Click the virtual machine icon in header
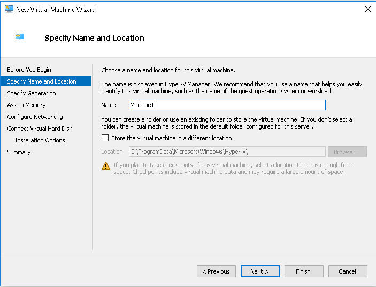Image resolution: width=376 pixels, height=287 pixels. [20, 37]
